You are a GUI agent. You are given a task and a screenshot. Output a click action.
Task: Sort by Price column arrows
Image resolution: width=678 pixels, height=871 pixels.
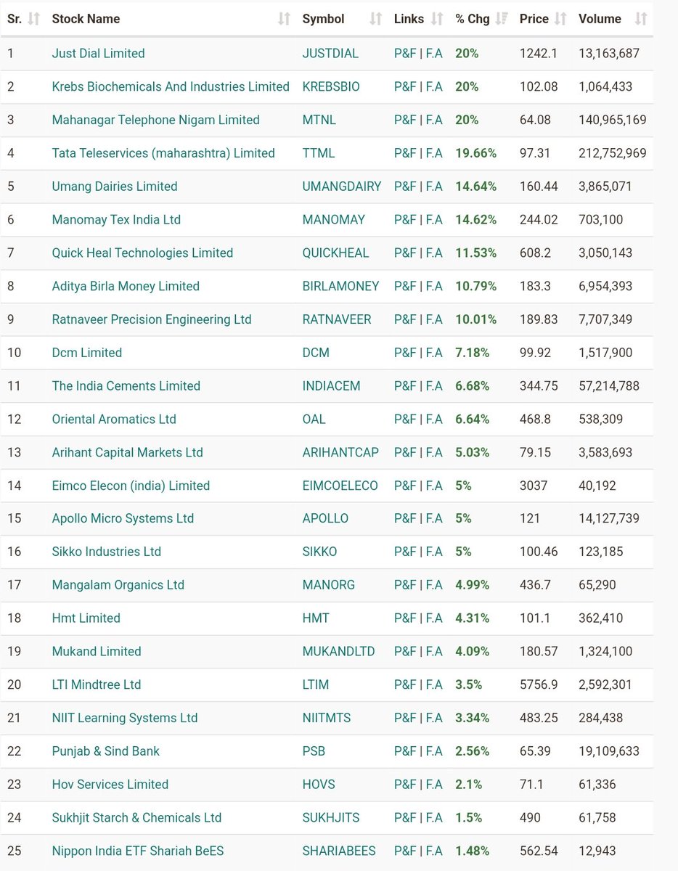click(x=560, y=19)
